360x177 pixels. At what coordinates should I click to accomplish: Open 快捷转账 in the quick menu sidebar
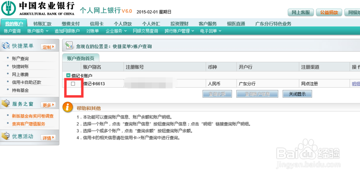point(20,66)
